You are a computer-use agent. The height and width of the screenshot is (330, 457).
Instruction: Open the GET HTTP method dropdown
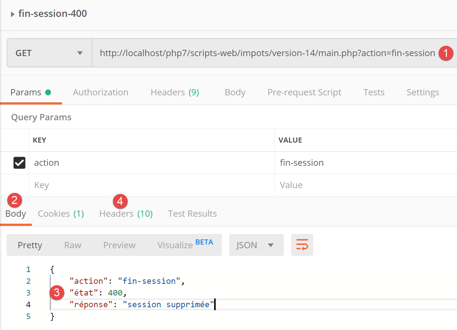coord(49,53)
